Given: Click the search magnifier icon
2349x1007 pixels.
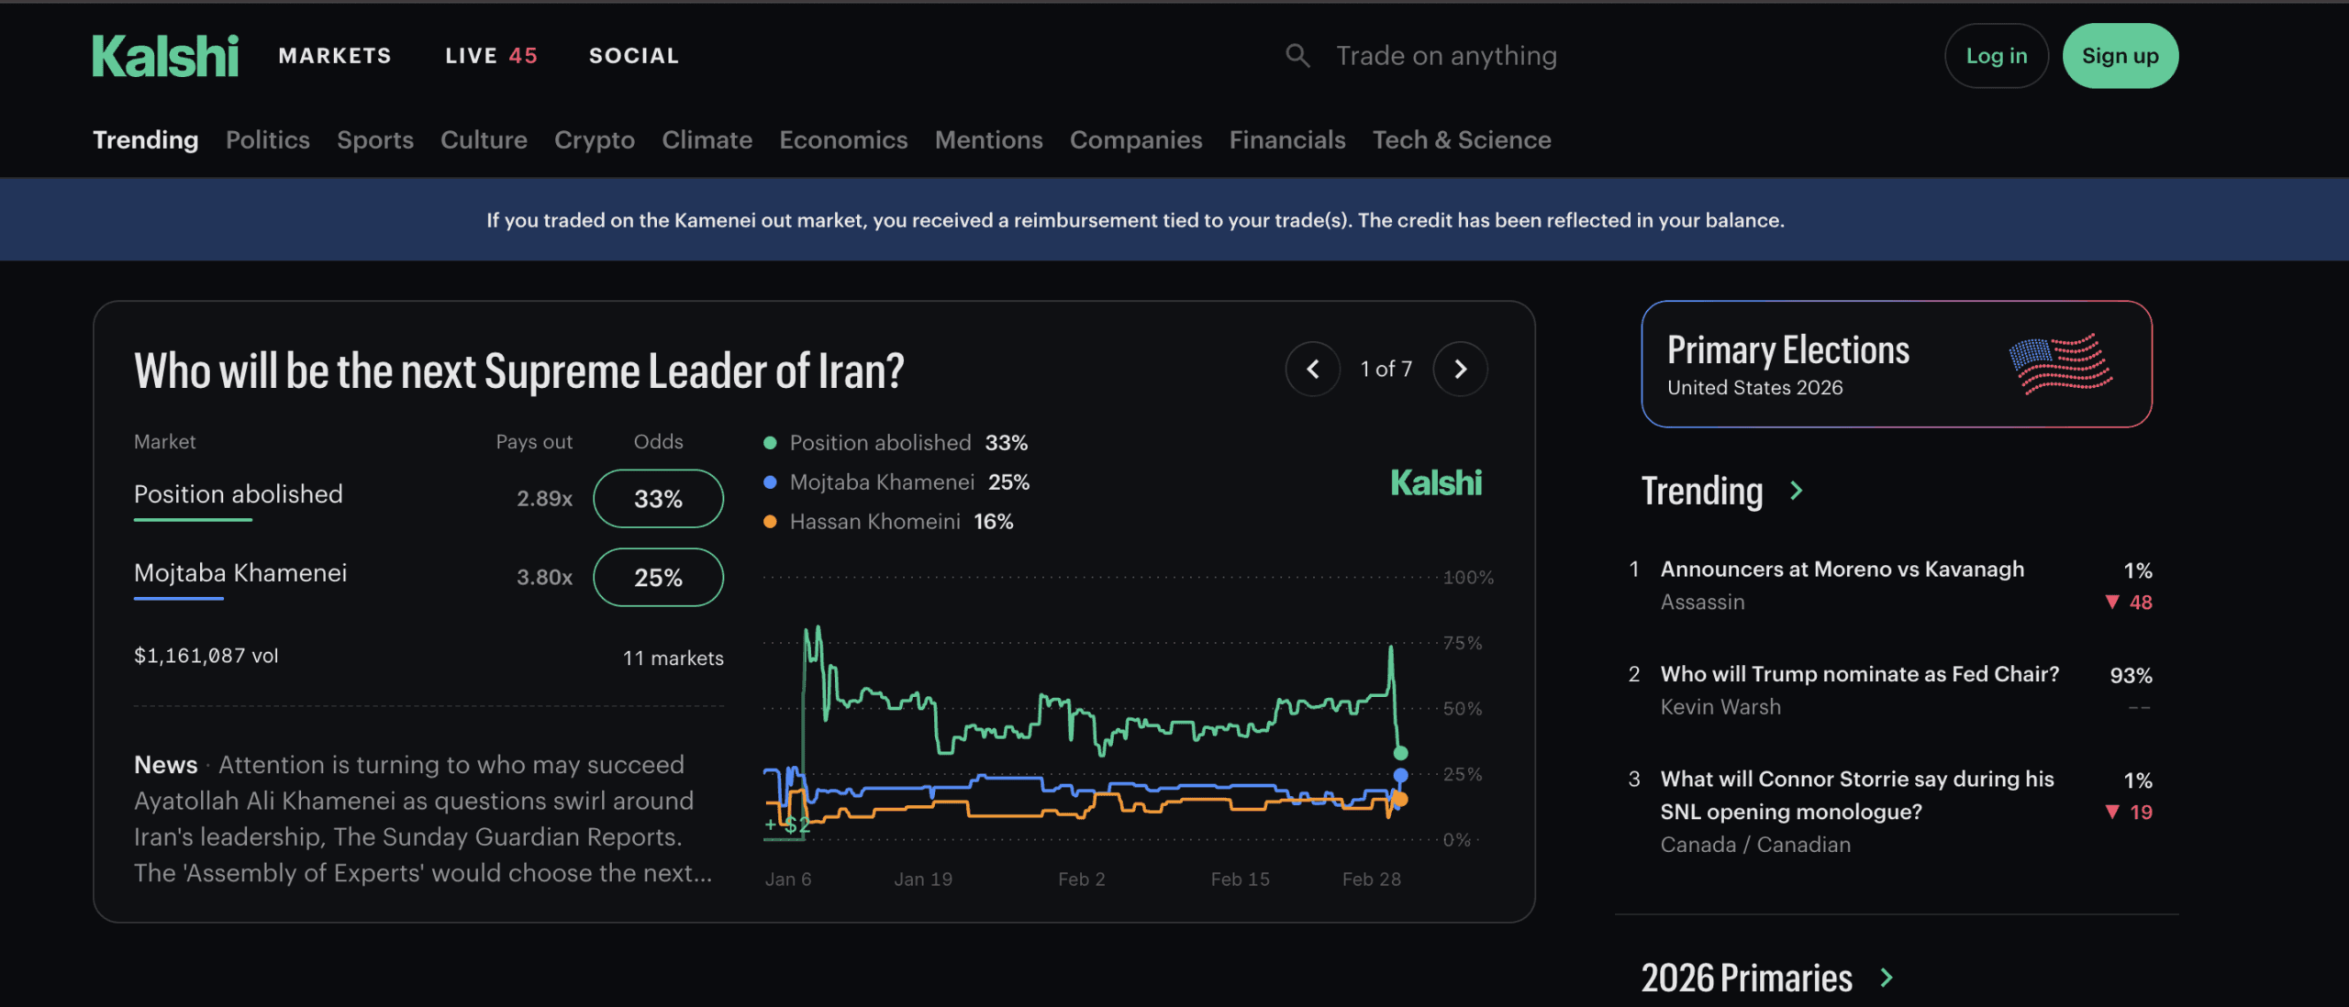Looking at the screenshot, I should pyautogui.click(x=1297, y=56).
